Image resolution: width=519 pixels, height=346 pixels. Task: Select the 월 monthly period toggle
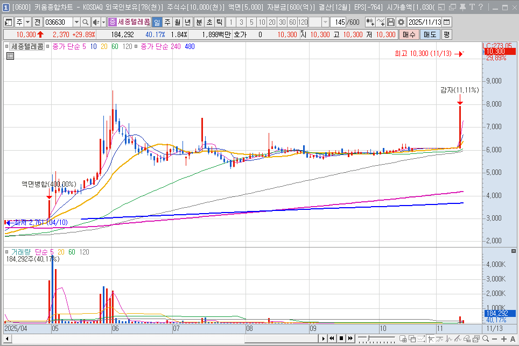pos(178,22)
